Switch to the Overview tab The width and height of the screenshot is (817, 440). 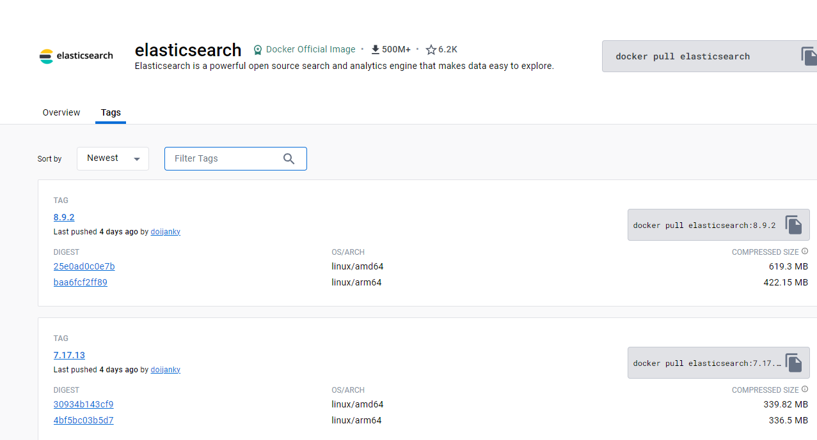pos(61,112)
